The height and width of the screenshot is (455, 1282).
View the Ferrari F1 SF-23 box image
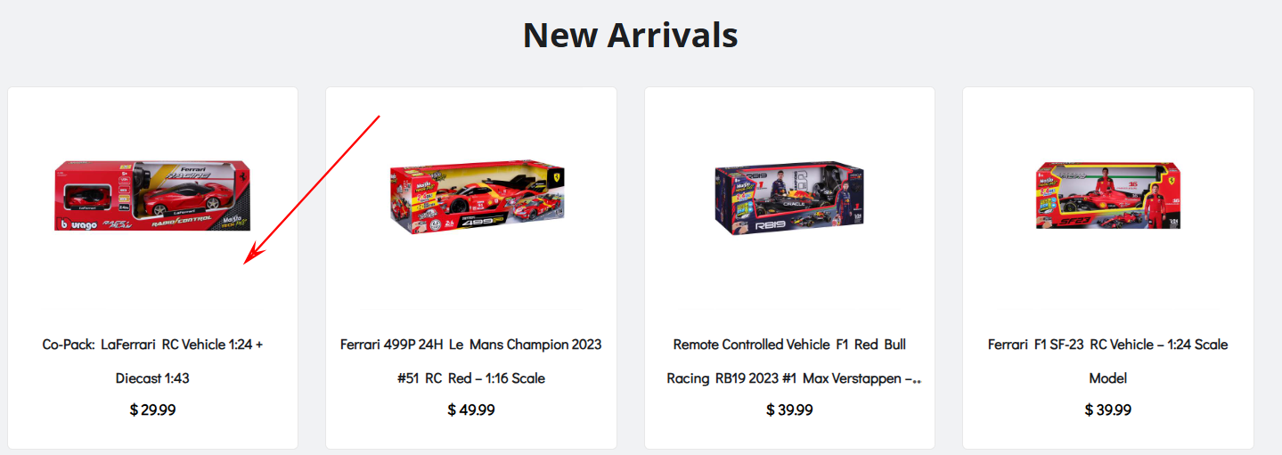[1108, 196]
